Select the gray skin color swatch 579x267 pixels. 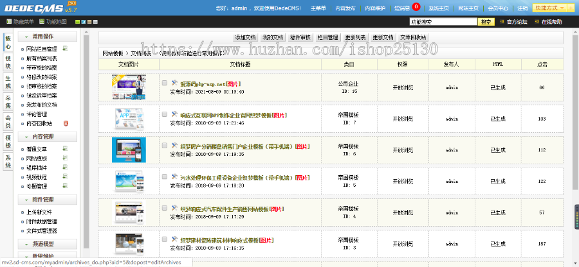pyautogui.click(x=95, y=22)
